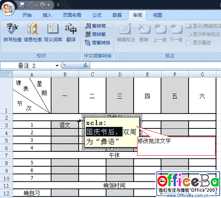221x198 pixels.
Task: Toggle 显示/隐藏批注
Action: coord(203,26)
